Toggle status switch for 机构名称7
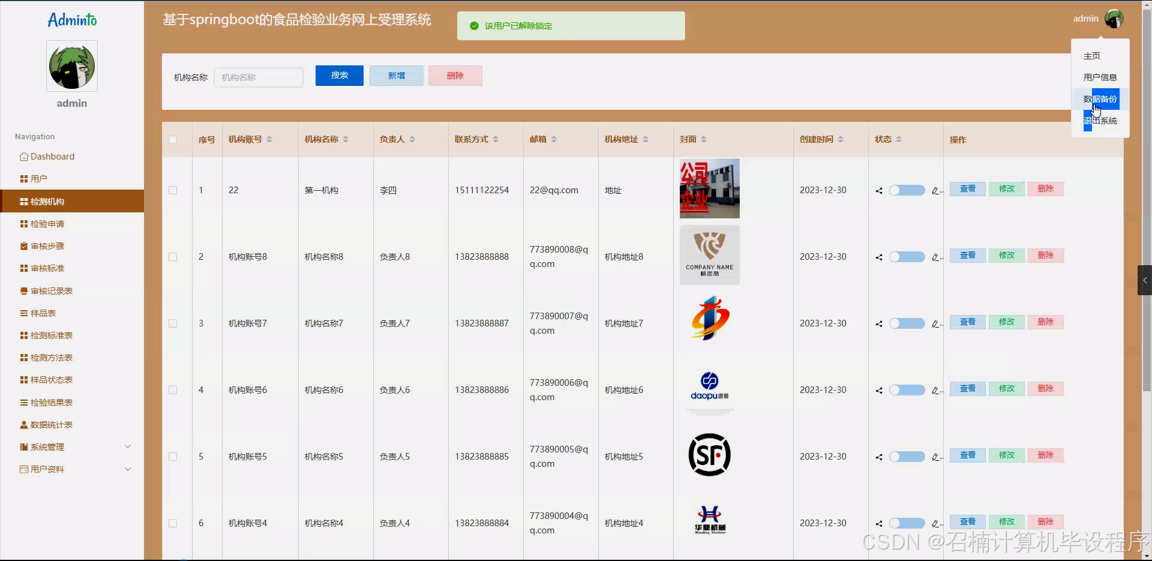 [907, 323]
